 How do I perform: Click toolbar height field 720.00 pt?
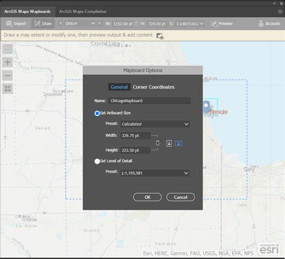click(157, 23)
